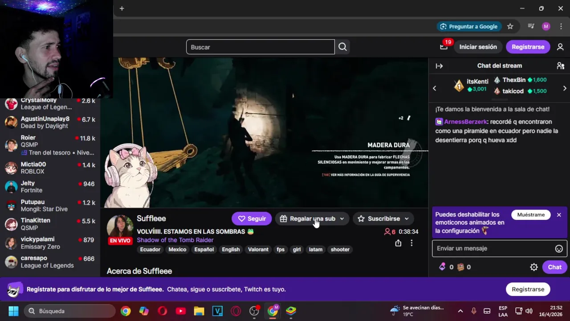The width and height of the screenshot is (570, 321).
Task: Select the Mexico tag
Action: tap(177, 250)
